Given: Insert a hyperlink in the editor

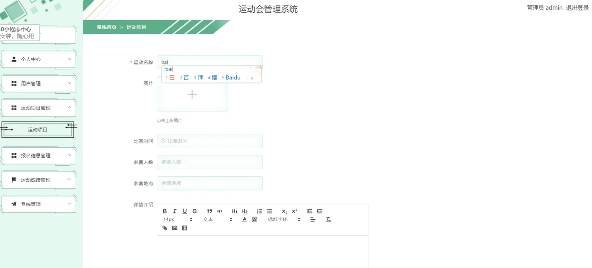Looking at the screenshot, I should click(x=165, y=228).
